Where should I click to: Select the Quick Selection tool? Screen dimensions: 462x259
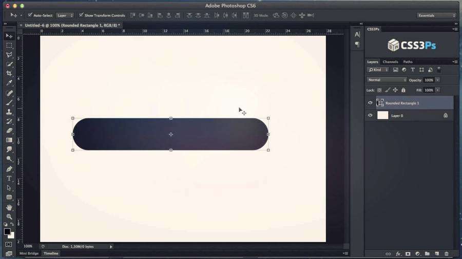pos(9,64)
